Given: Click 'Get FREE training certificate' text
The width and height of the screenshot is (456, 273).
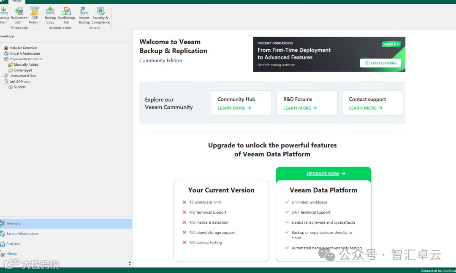Looking at the screenshot, I should (x=276, y=65).
